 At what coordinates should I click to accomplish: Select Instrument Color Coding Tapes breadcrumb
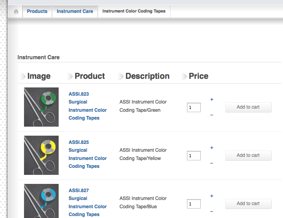tap(134, 11)
